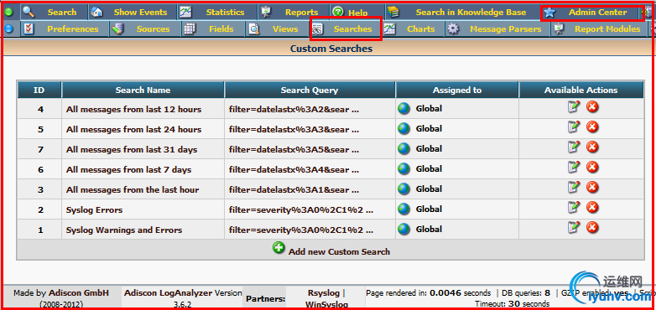The image size is (656, 310).
Task: Click the Search Query column header
Action: [x=310, y=90]
